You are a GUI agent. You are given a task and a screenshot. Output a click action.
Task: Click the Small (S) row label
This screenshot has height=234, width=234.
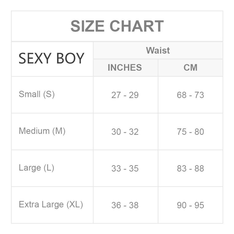coord(37,94)
